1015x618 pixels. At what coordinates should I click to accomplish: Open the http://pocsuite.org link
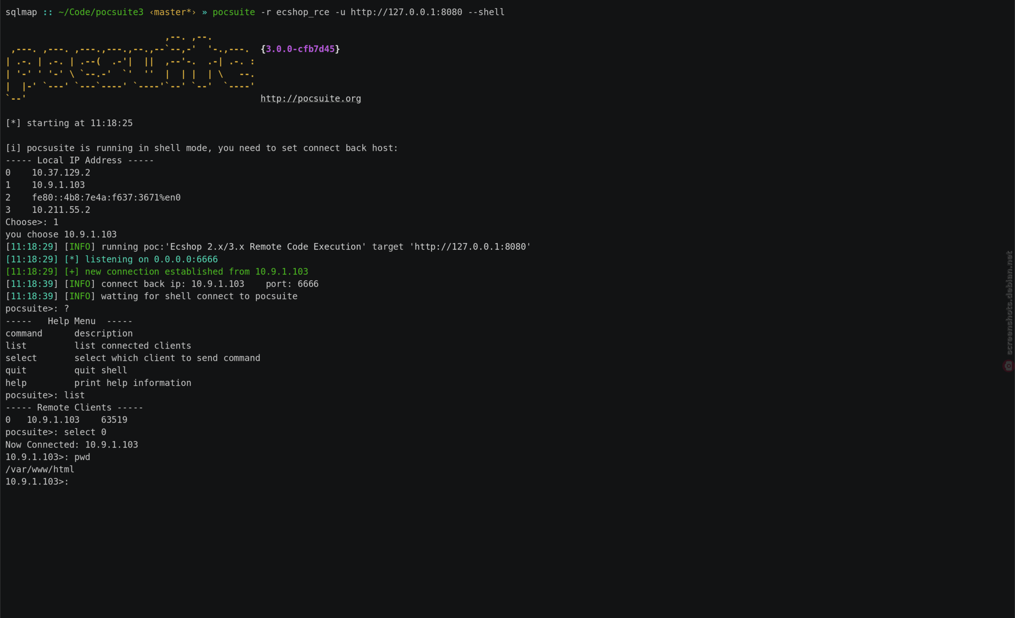pos(311,99)
